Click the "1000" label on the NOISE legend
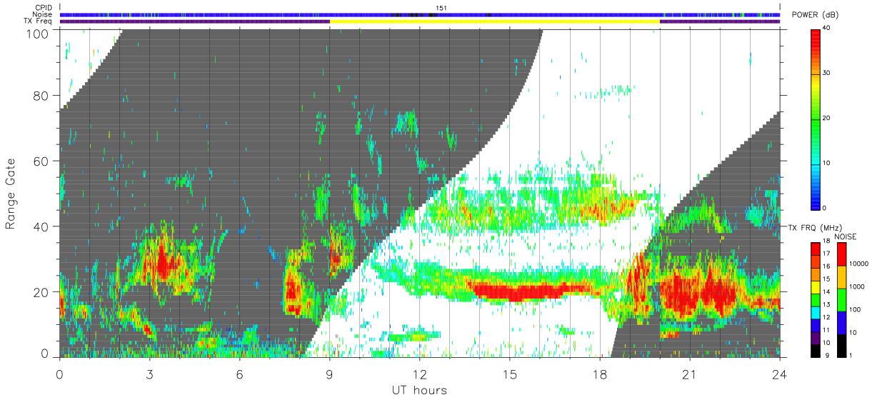 click(856, 286)
